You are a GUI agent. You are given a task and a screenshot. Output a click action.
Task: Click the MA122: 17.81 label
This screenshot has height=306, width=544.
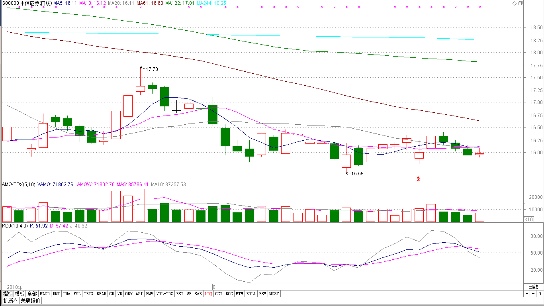click(180, 3)
